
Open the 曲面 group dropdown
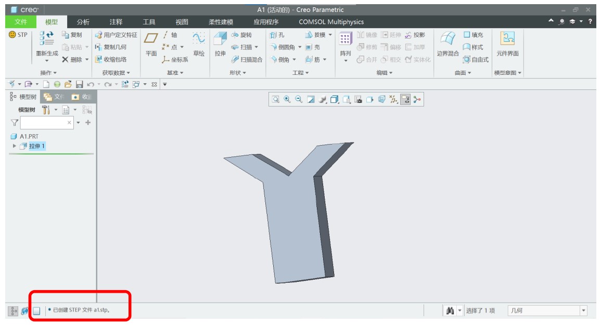pyautogui.click(x=463, y=73)
